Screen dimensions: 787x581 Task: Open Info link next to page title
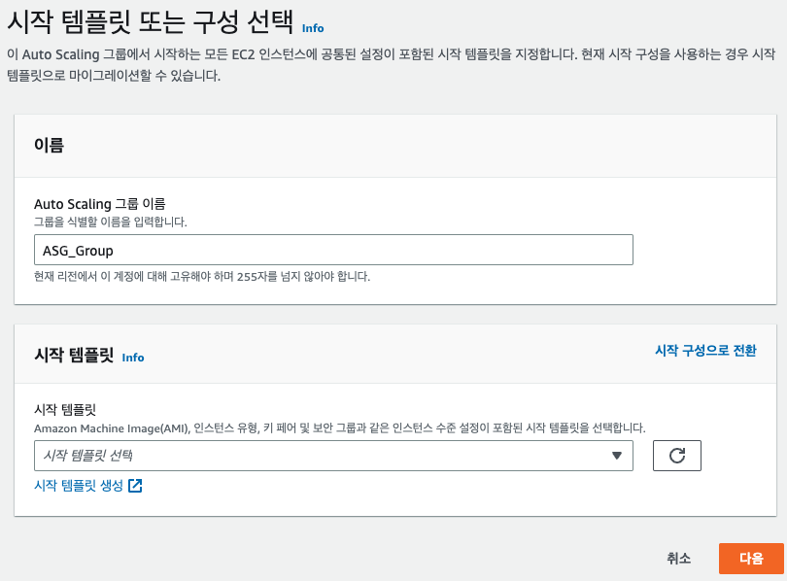(x=313, y=28)
